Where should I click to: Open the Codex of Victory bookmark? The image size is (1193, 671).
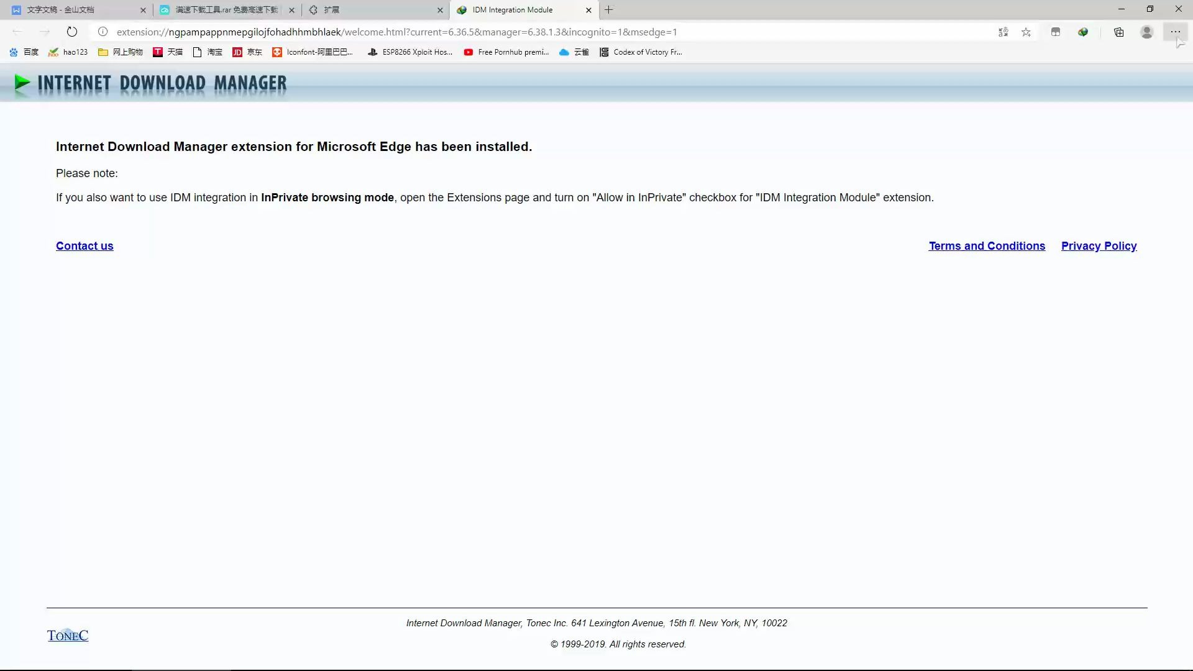pos(641,52)
